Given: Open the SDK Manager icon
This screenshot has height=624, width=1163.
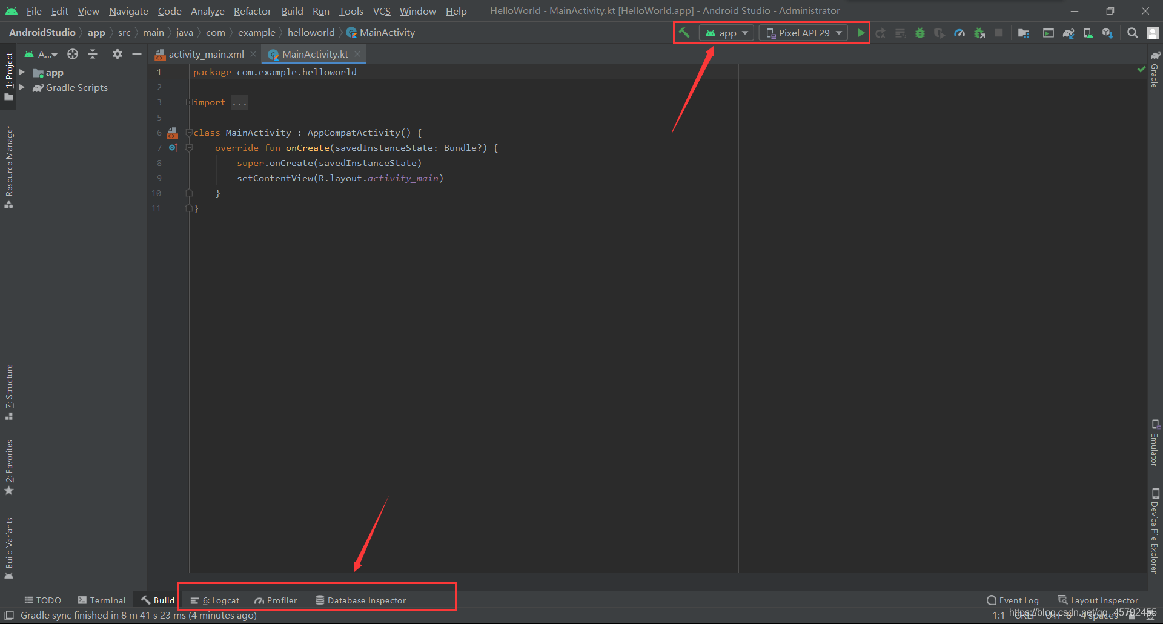Looking at the screenshot, I should coord(1108,33).
